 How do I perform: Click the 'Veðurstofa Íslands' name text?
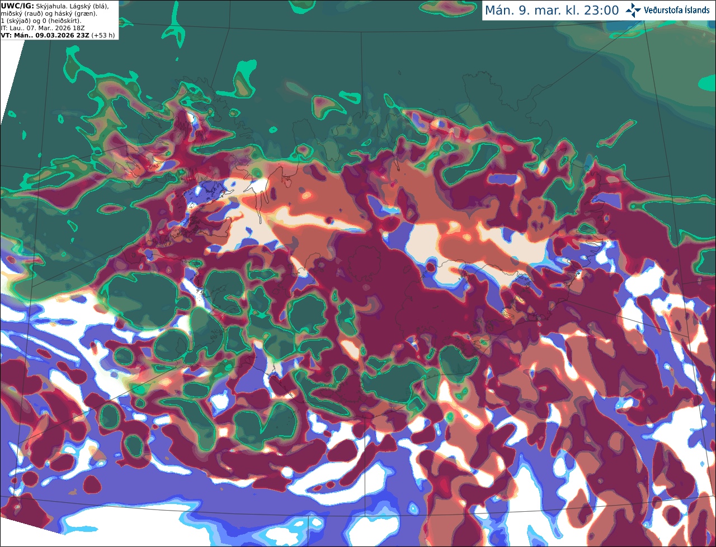pos(677,10)
